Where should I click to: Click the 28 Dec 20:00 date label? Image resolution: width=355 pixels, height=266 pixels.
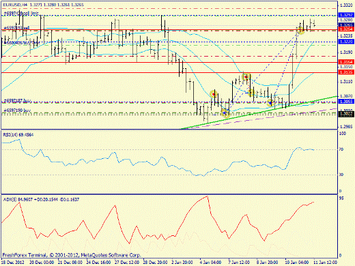[156, 262]
